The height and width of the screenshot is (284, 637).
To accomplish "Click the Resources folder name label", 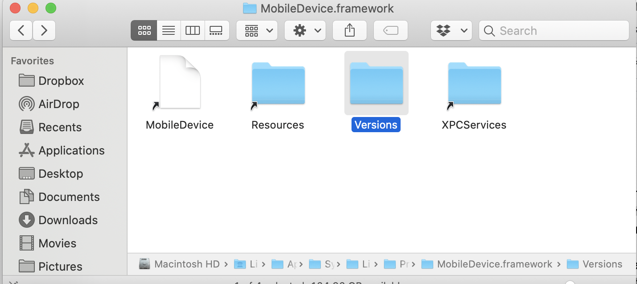I will (278, 125).
